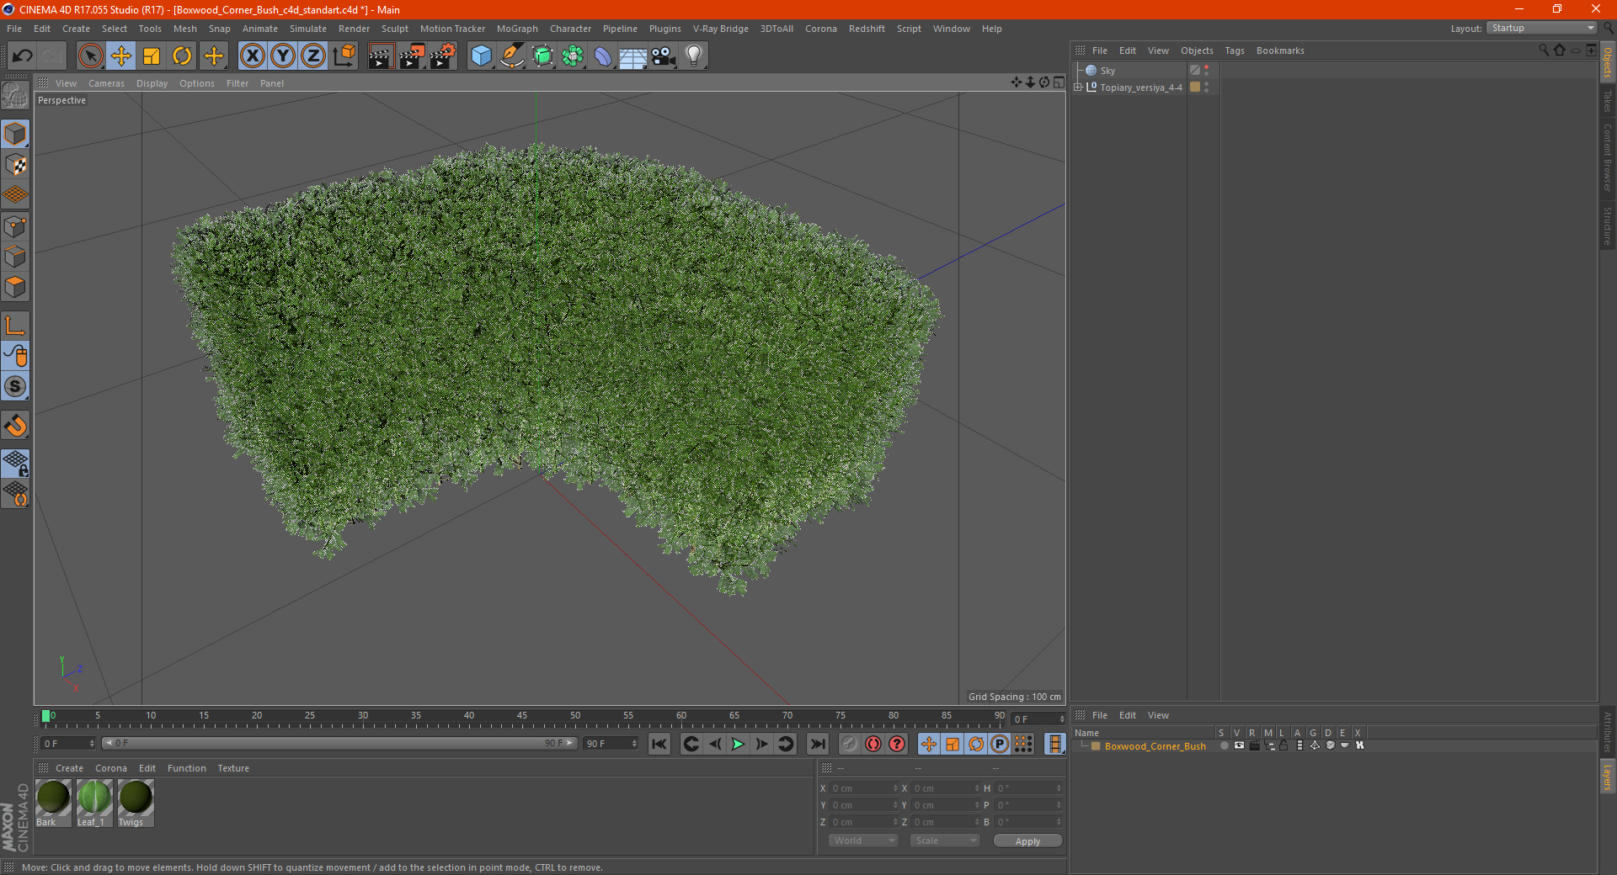The image size is (1617, 875).
Task: Activate the Move tool icon
Action: tap(120, 56)
